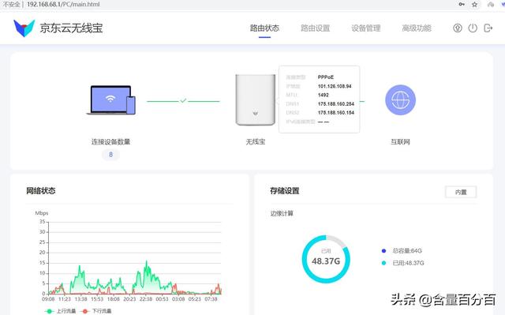Click the 22:38 time axis label

(x=145, y=299)
